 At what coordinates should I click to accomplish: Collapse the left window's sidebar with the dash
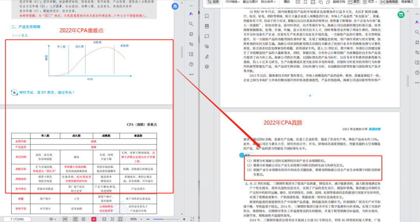tap(191, 5)
